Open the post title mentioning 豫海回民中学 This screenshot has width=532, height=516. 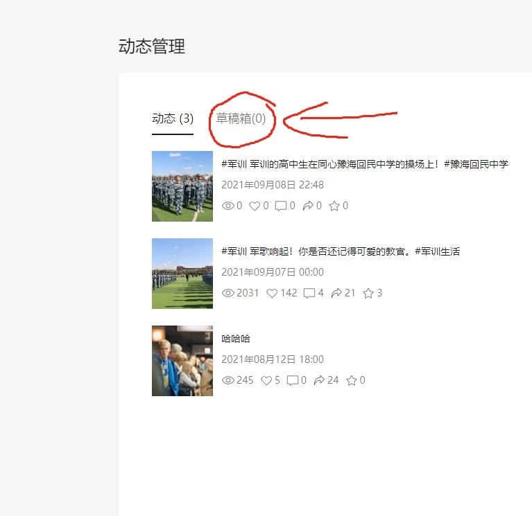(365, 164)
